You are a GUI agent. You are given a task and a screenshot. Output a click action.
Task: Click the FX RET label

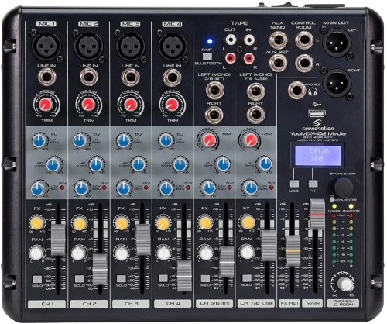pos(289,303)
